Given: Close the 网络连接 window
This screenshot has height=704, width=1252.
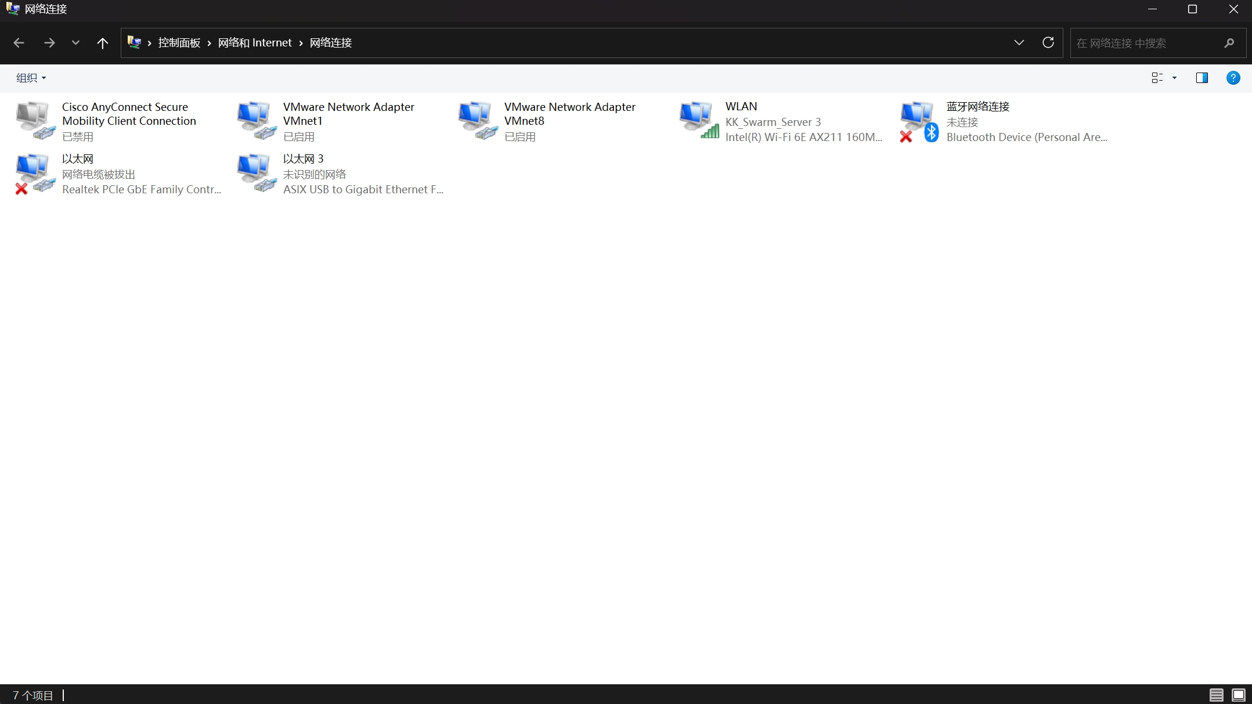Looking at the screenshot, I should [1233, 9].
